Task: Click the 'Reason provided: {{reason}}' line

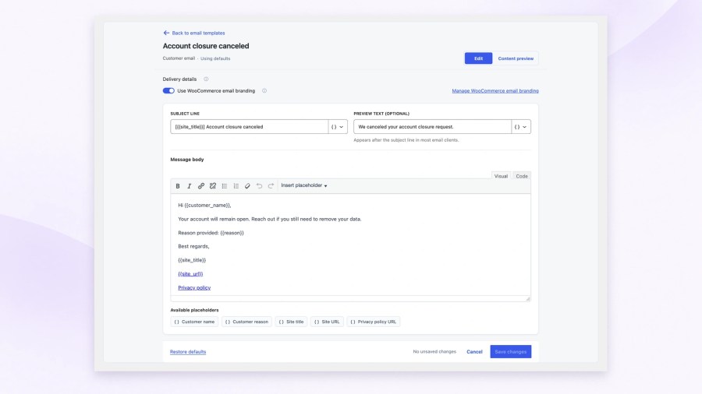Action: 211,233
